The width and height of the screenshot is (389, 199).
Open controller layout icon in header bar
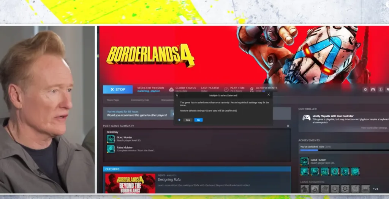coord(373,90)
